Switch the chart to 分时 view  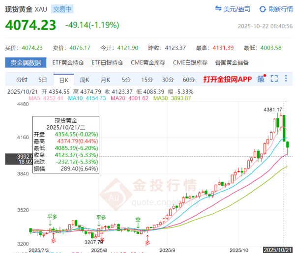tap(22, 80)
